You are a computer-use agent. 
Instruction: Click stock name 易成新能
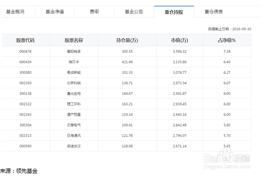click(x=74, y=72)
